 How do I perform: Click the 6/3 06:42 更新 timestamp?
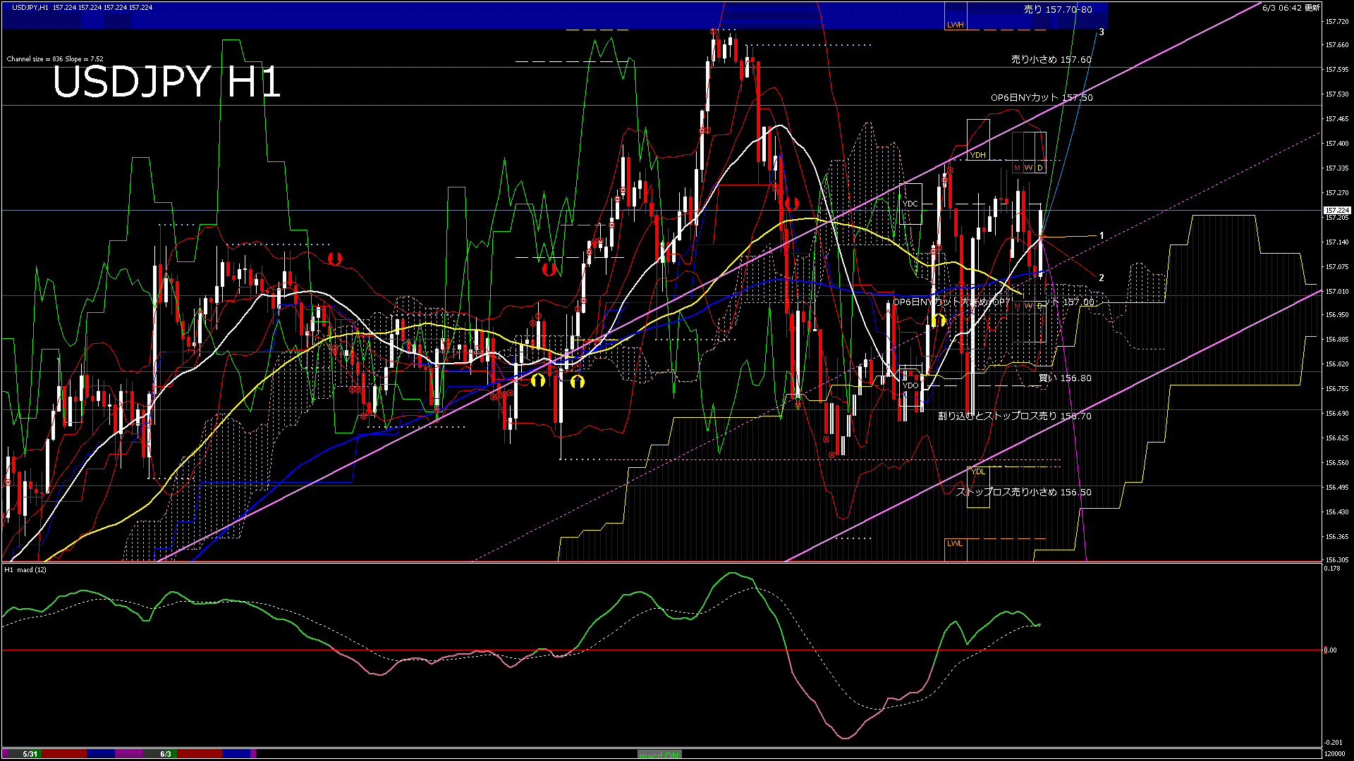[x=1291, y=8]
